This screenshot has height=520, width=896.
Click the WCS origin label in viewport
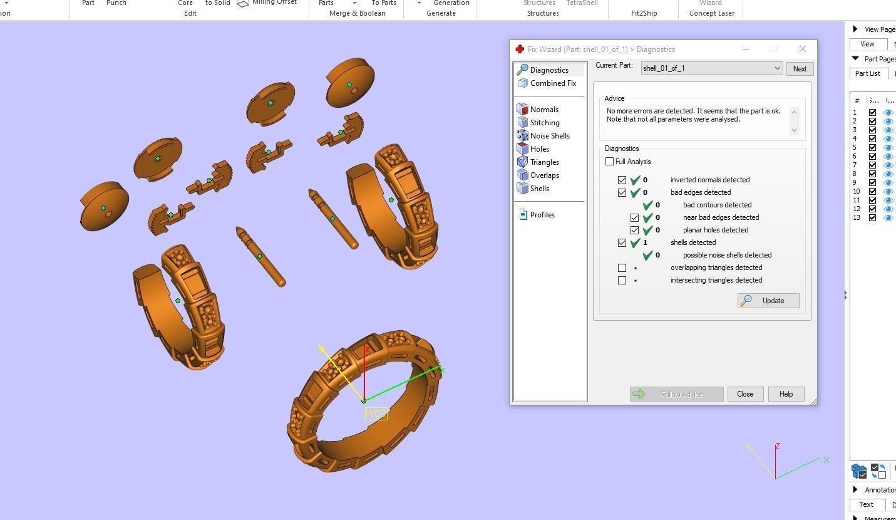point(376,413)
